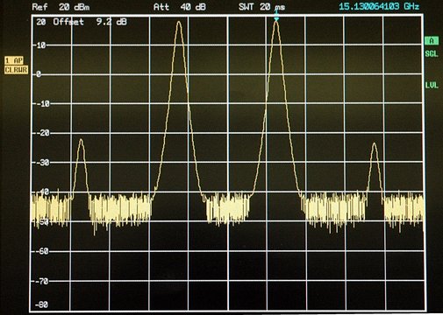Click the small left sideband peak
Image resolution: width=443 pixels, height=315 pixels.
(x=81, y=141)
